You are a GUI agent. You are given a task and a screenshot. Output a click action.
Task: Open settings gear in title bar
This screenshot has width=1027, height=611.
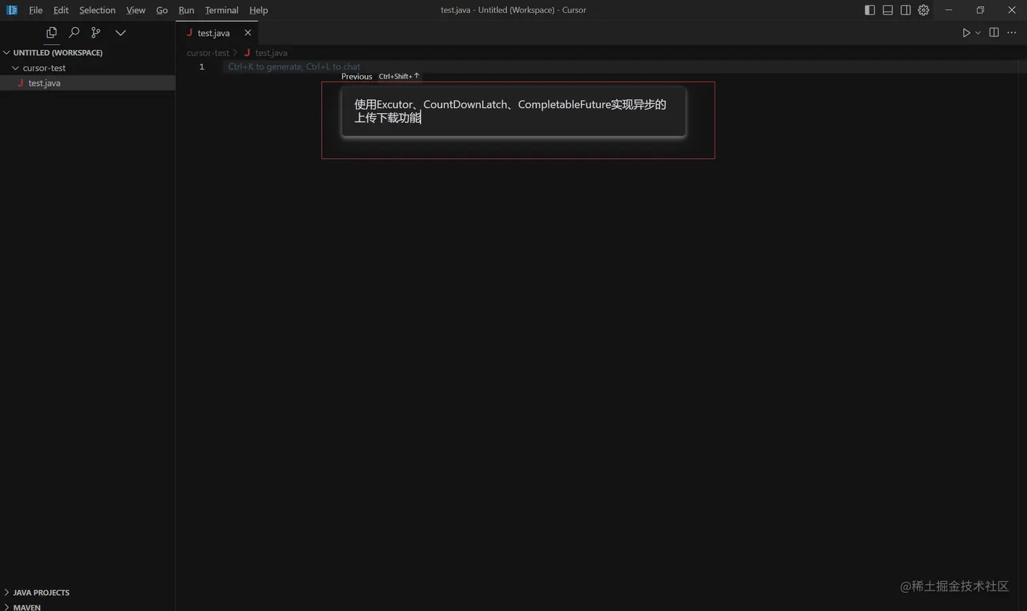point(924,10)
